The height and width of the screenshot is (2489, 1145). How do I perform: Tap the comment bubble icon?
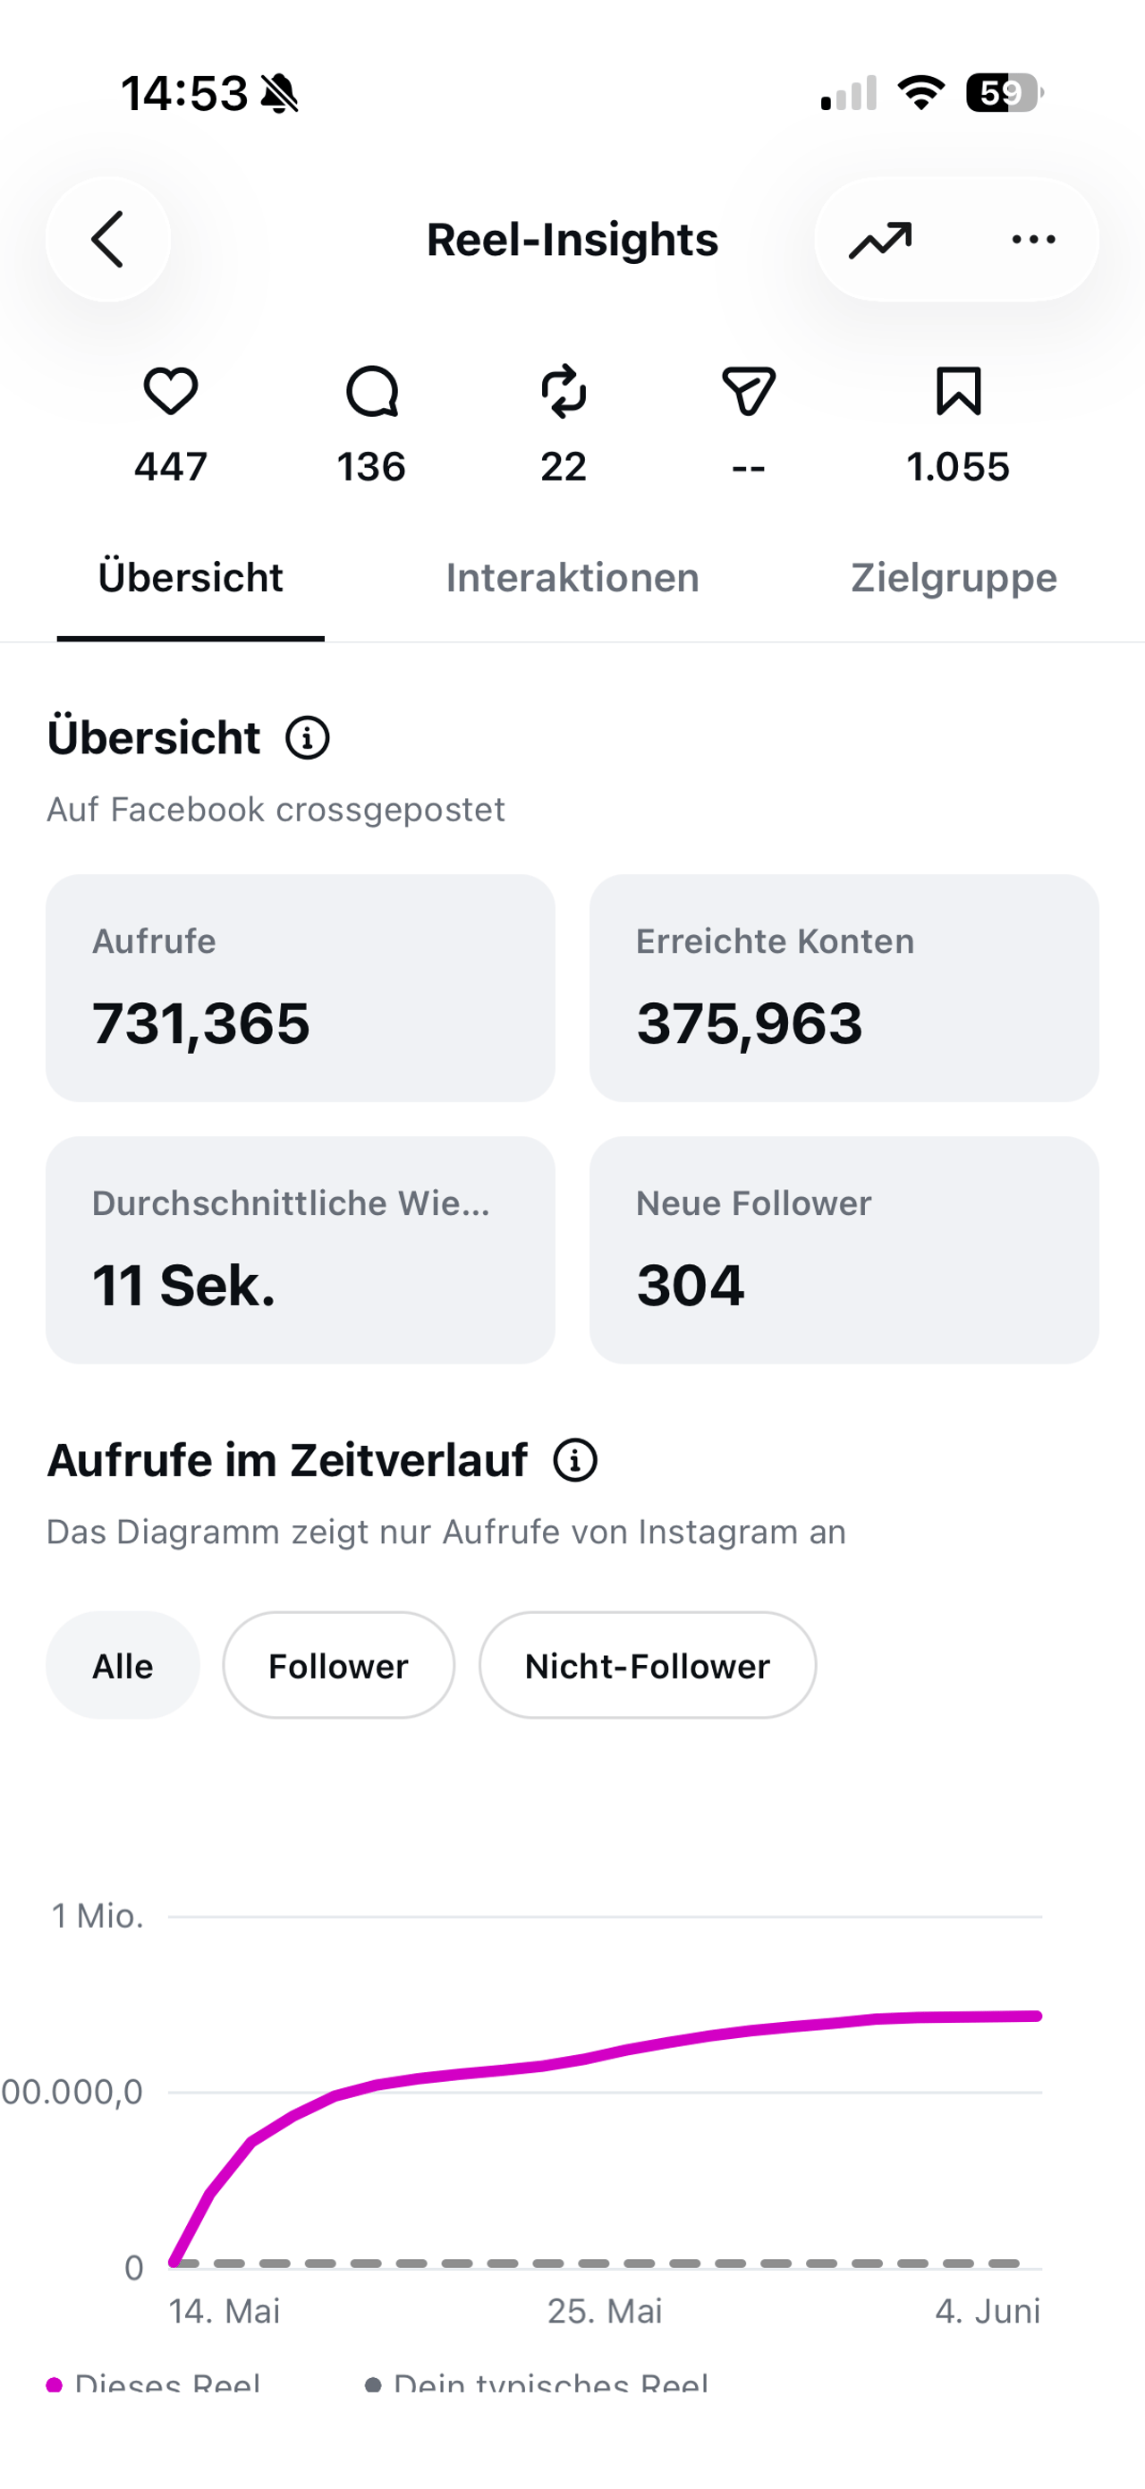372,391
